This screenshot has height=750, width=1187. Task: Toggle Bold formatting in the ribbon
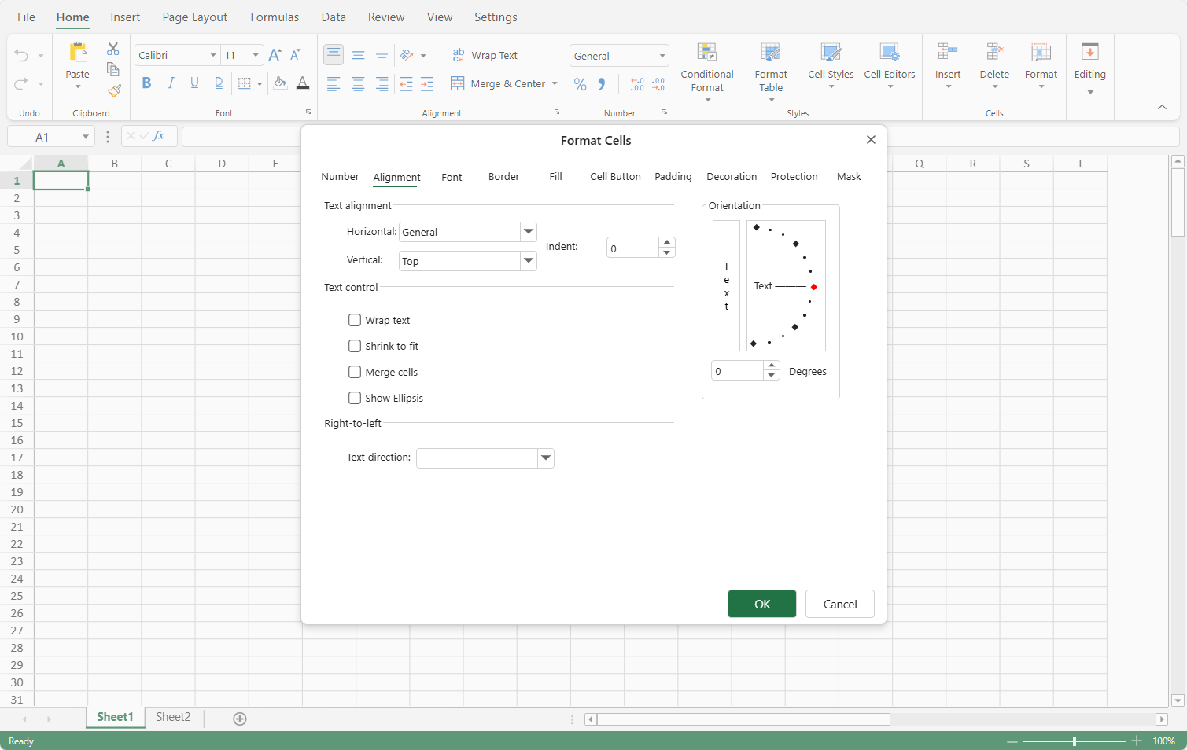coord(146,83)
